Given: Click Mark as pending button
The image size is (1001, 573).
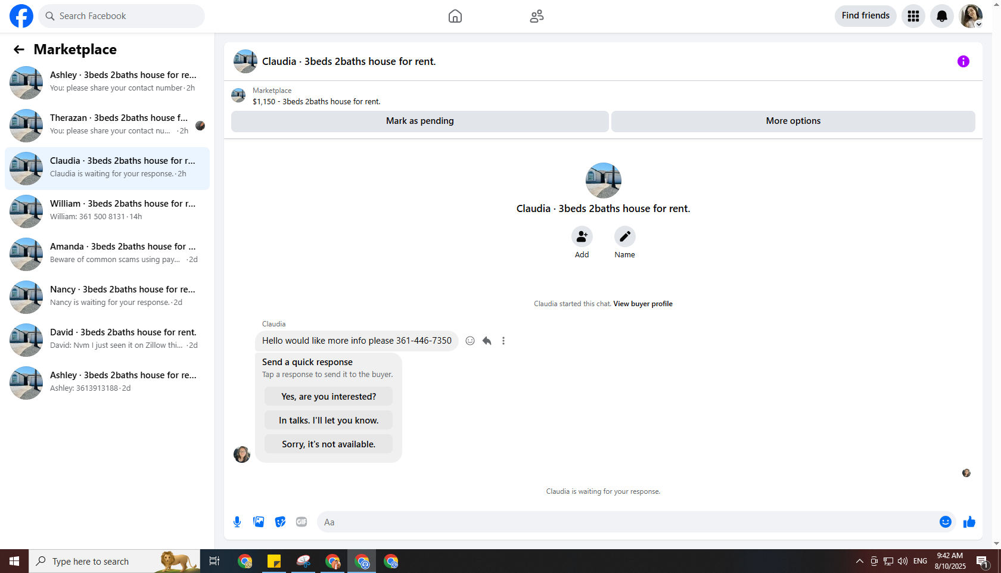Looking at the screenshot, I should click(420, 121).
